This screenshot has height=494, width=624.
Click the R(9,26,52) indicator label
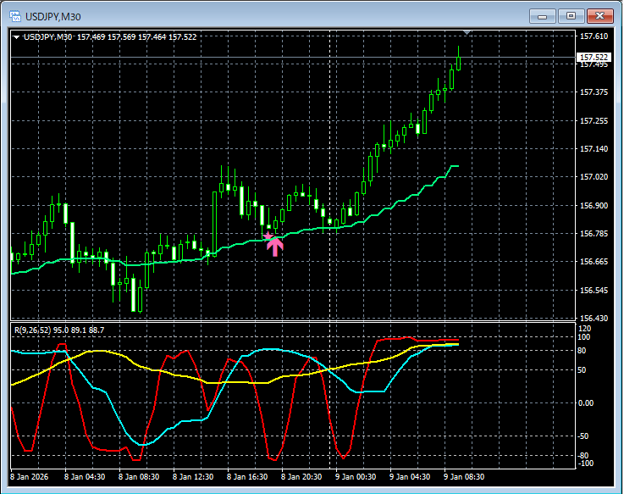59,330
